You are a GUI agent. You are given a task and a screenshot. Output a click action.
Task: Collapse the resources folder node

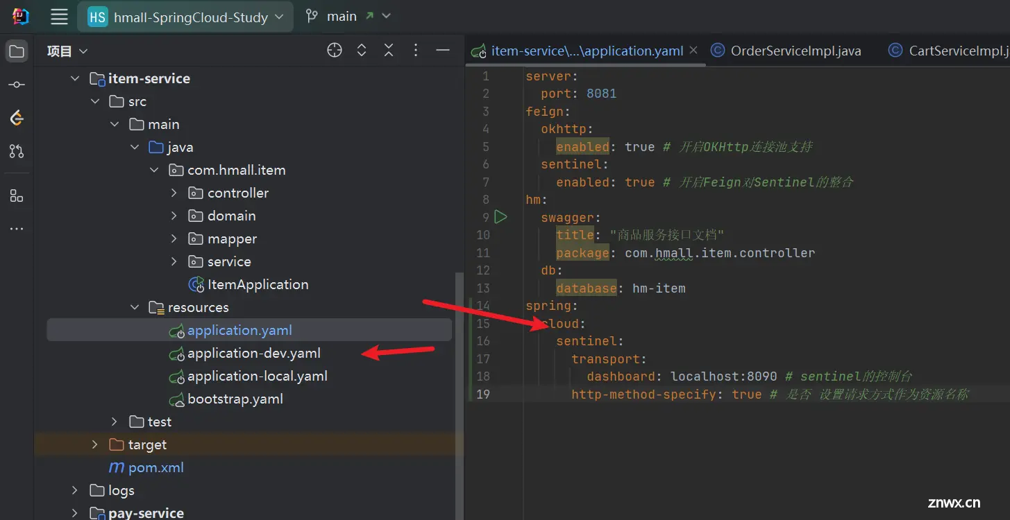[134, 308]
